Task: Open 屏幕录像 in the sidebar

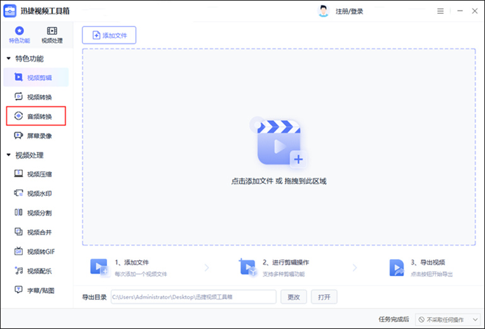Action: 36,136
